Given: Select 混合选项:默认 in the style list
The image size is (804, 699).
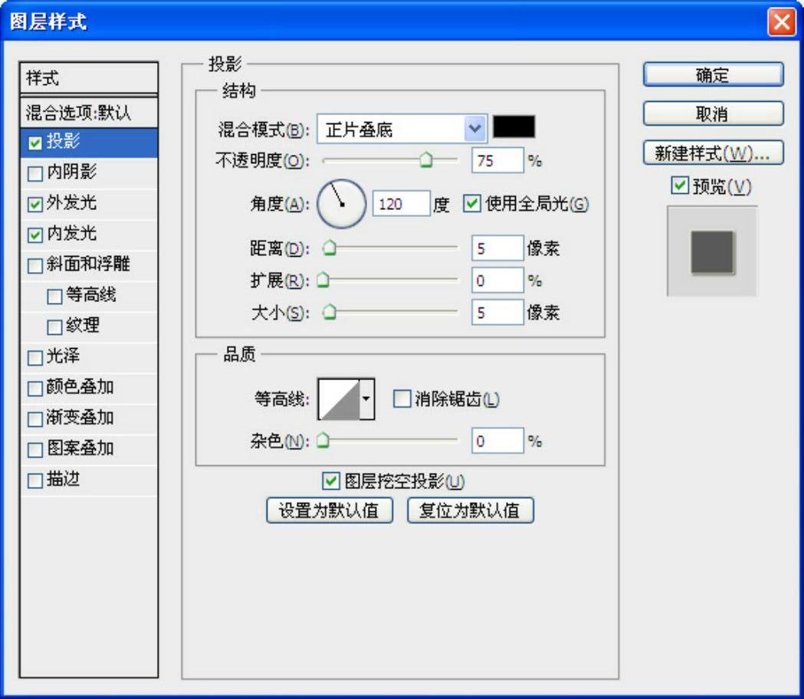Looking at the screenshot, I should pos(79,113).
